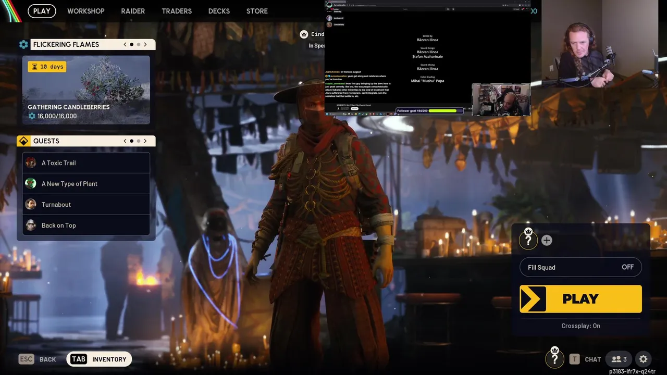Click the Mihai "Mushu" Popa credit text
This screenshot has width=667, height=375.
click(427, 81)
